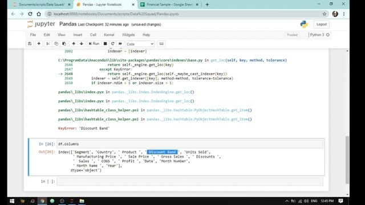
Task: Open the browser home page
Action: (x=39, y=14)
